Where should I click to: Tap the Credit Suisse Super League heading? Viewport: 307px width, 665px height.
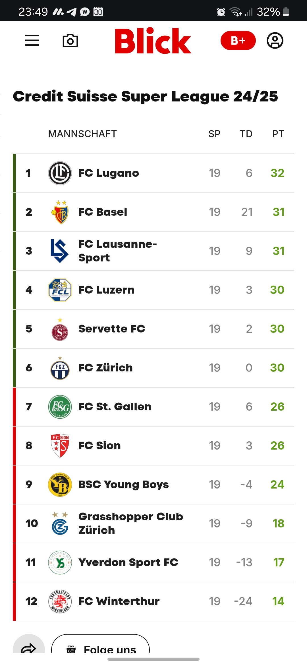(145, 96)
